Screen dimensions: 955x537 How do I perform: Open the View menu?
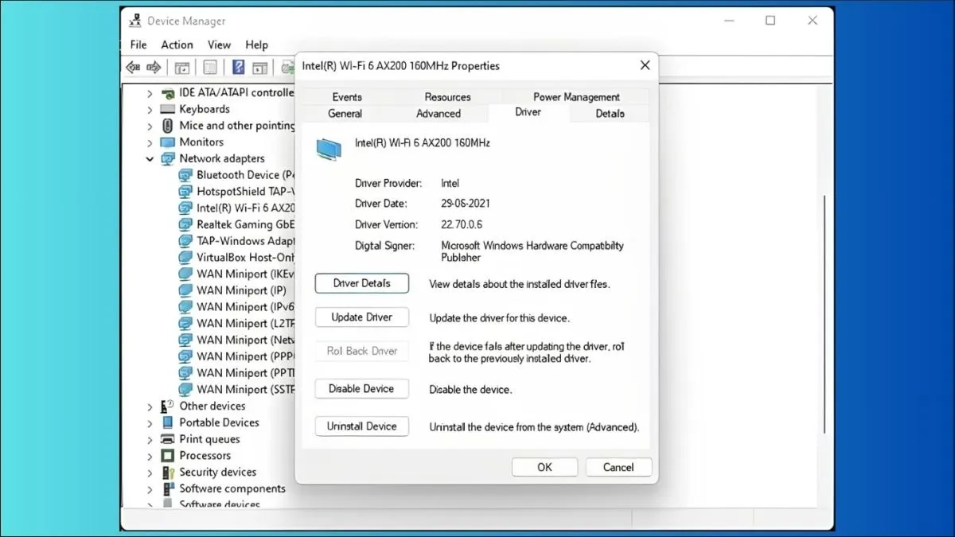(219, 45)
